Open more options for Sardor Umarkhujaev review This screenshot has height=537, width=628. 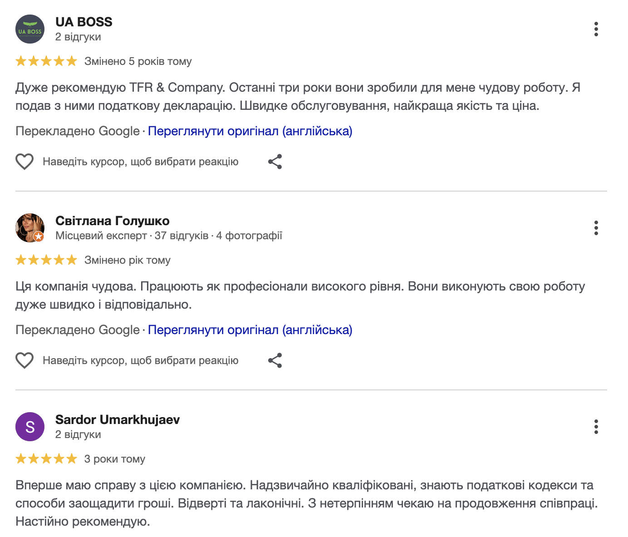pyautogui.click(x=596, y=427)
